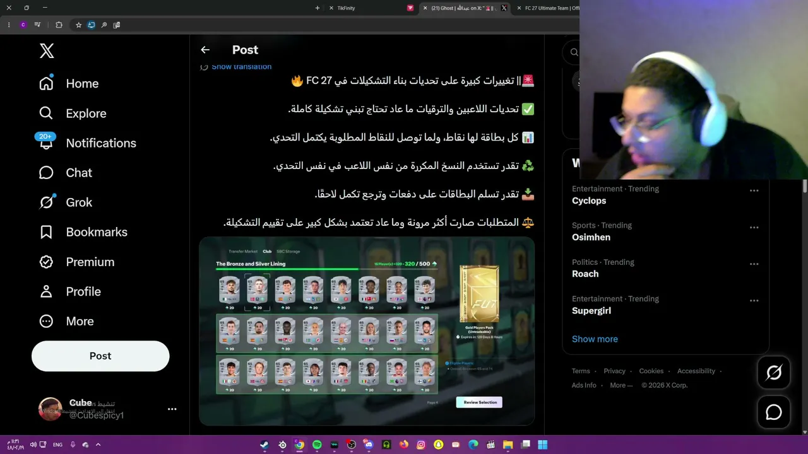Expand the system tray hidden icons chevron
This screenshot has height=454, width=808.
98,445
